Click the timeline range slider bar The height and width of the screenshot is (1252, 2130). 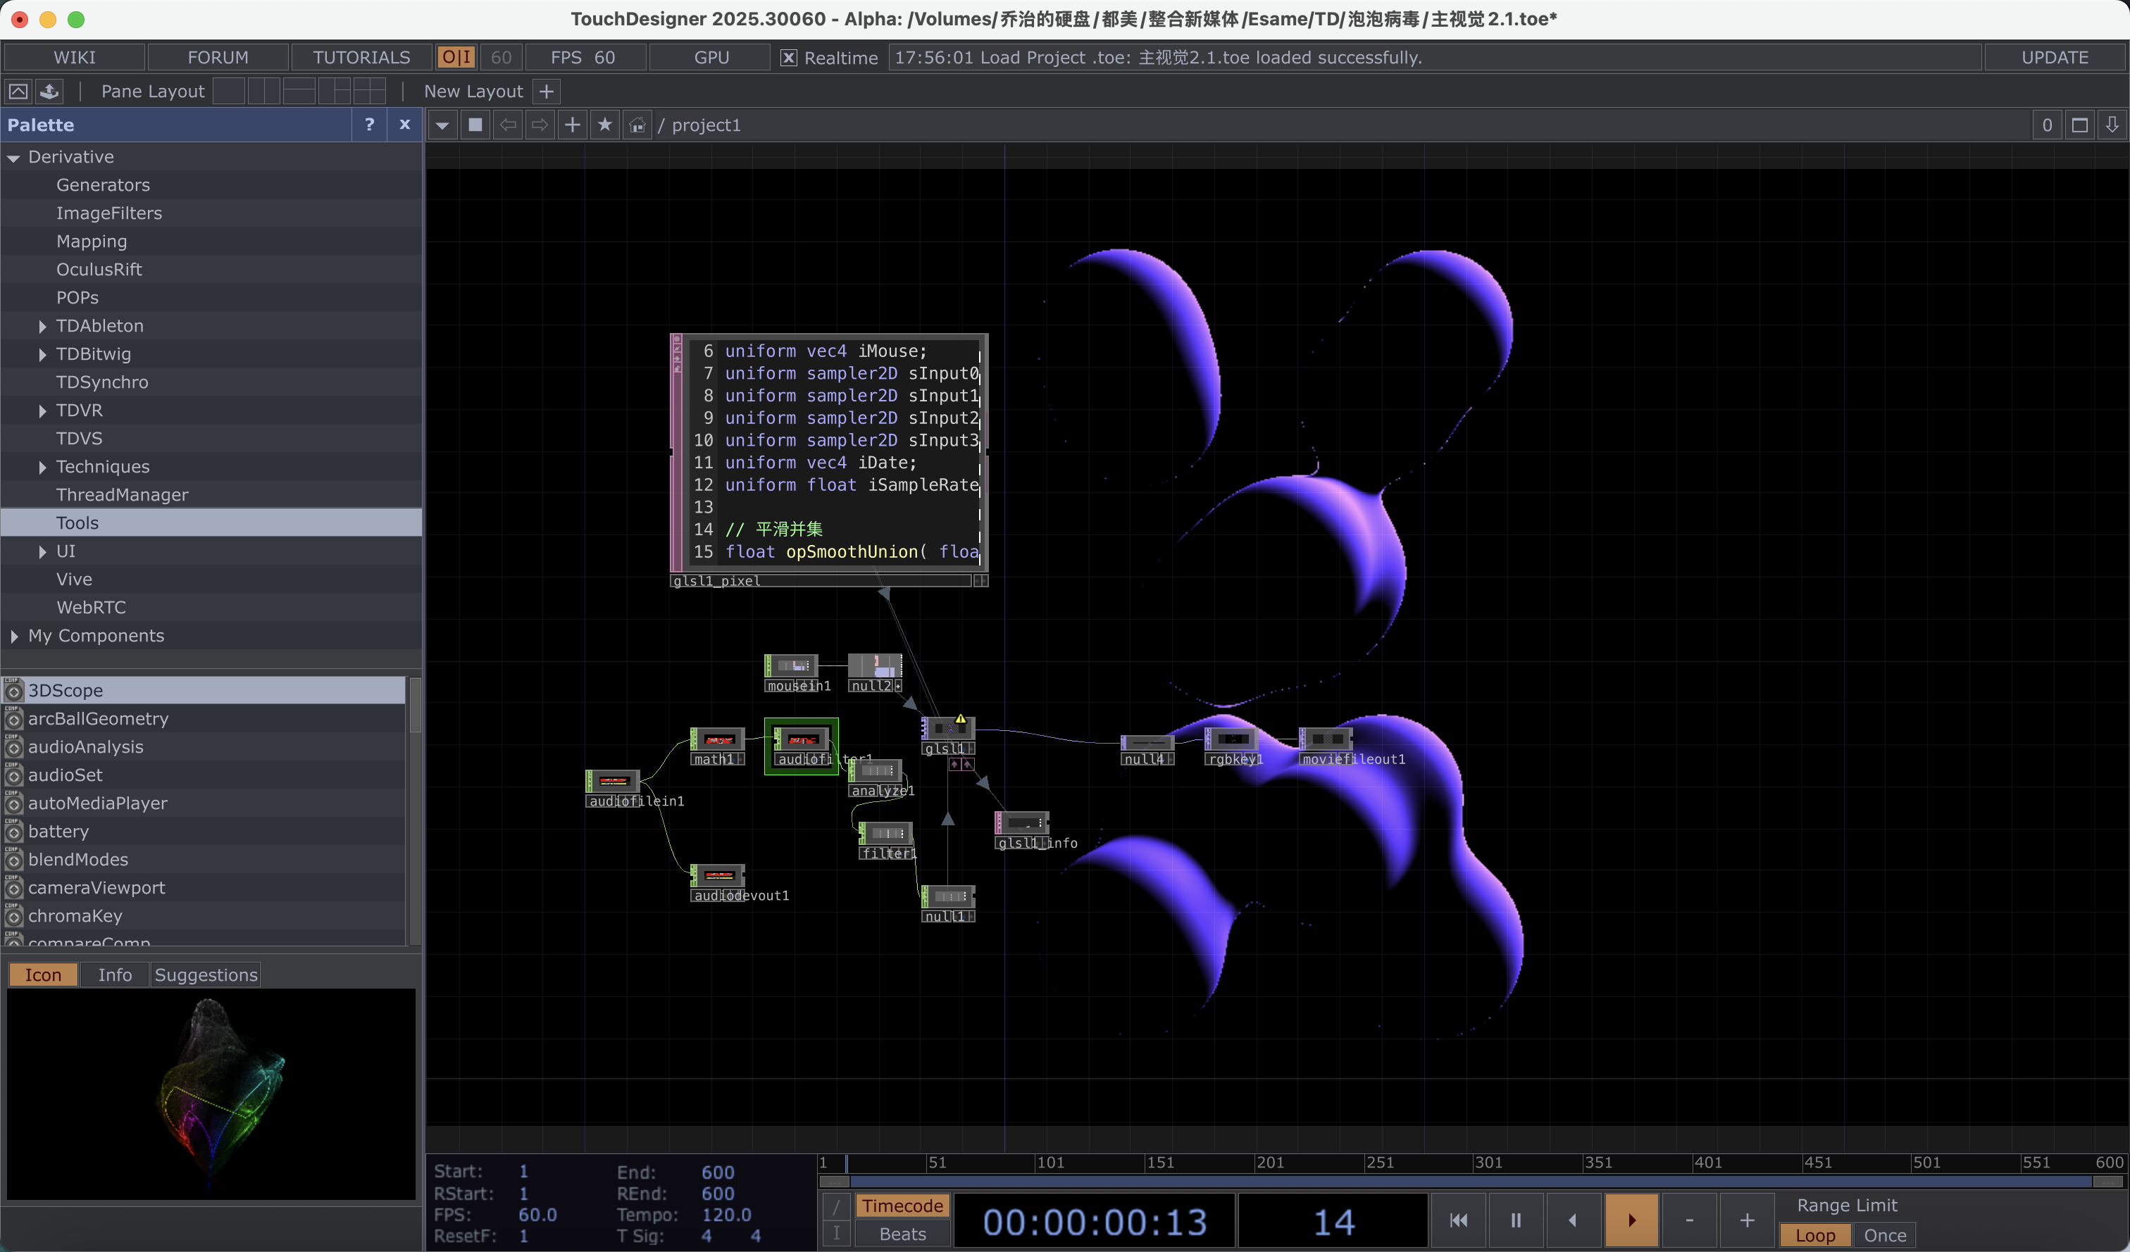[1471, 1181]
